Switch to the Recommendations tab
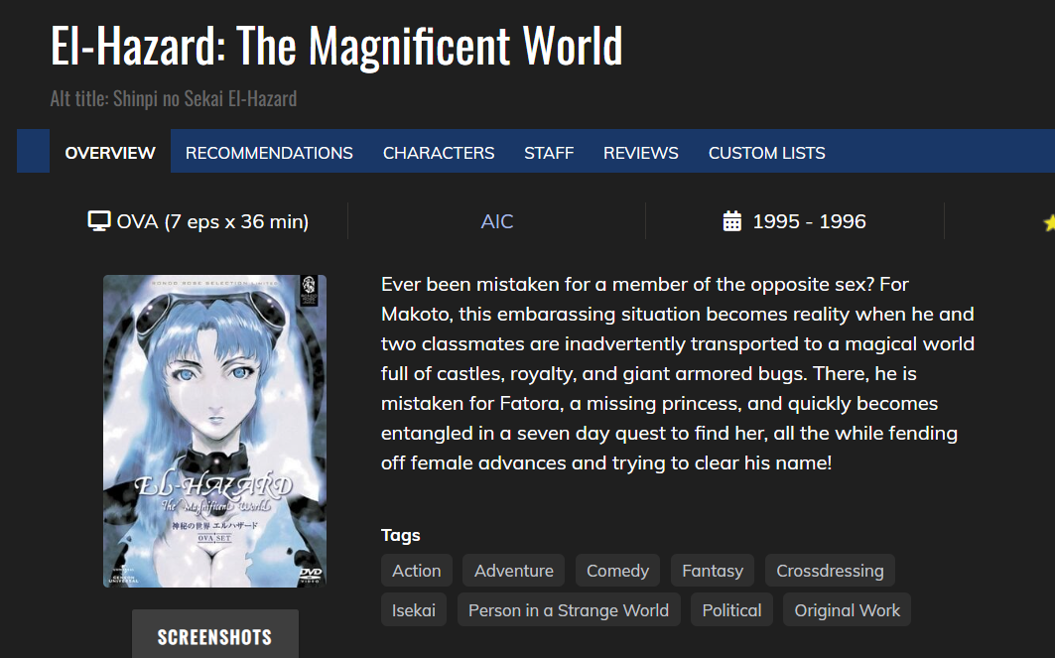The height and width of the screenshot is (658, 1055). coord(269,153)
